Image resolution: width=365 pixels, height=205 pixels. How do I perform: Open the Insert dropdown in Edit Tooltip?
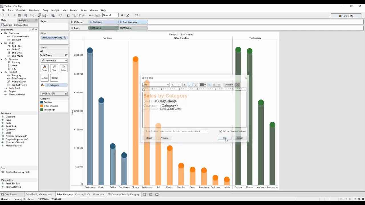(x=229, y=85)
